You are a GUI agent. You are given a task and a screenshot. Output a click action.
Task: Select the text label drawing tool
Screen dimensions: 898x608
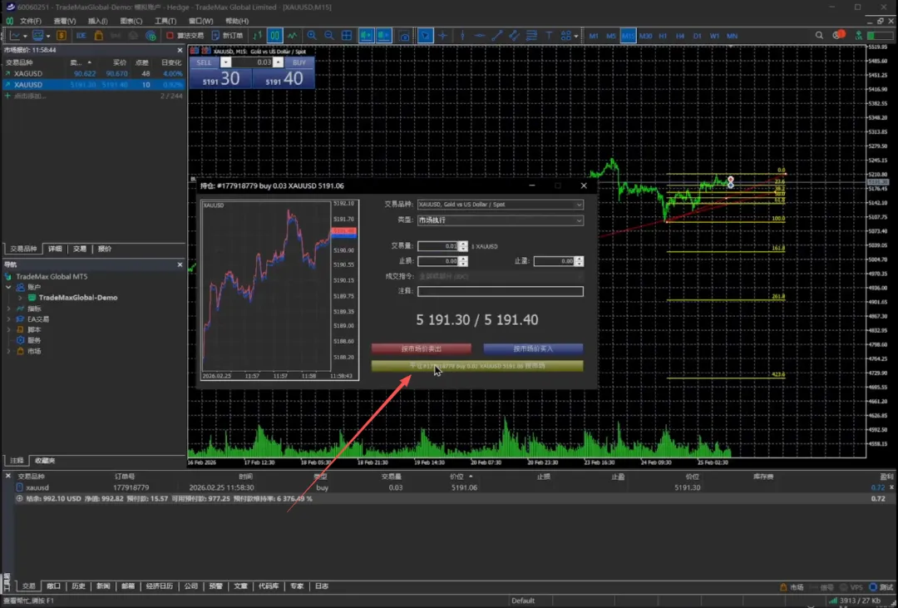(x=549, y=36)
